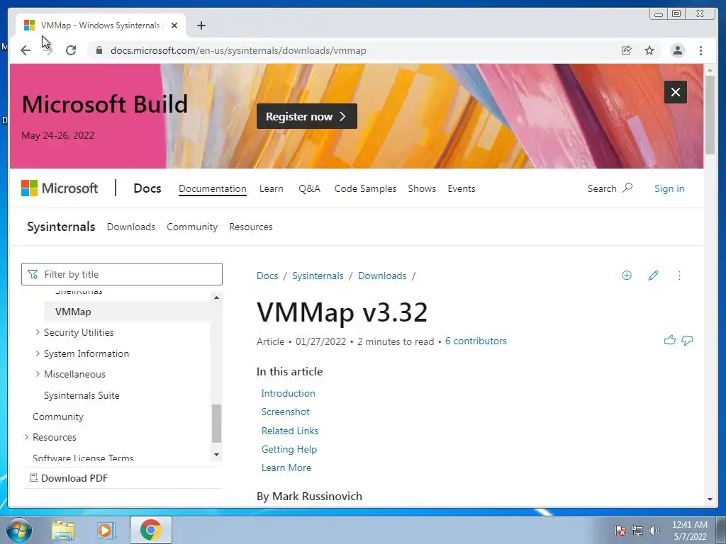Screen dimensions: 726x544
Task: Expand the Resources sidebar node
Action: coord(26,436)
